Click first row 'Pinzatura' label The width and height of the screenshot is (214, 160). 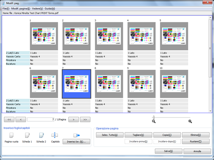pos(18,60)
